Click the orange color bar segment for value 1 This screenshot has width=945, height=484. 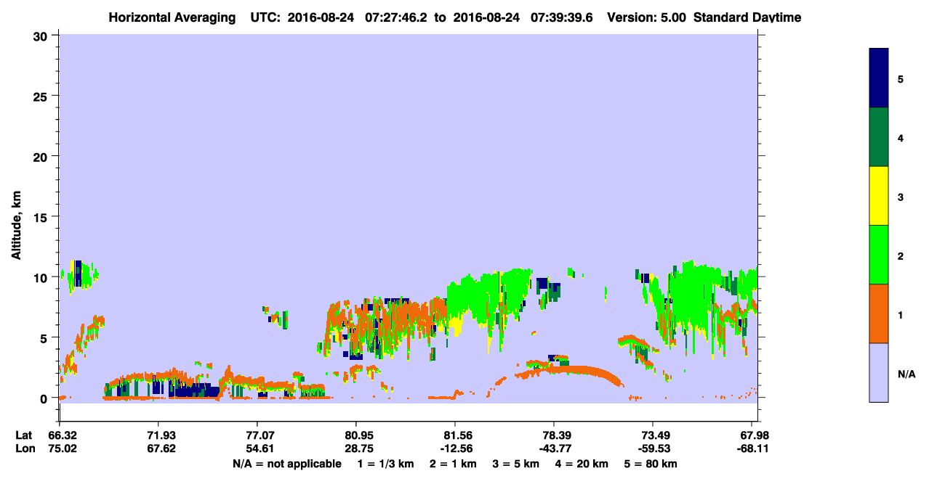(878, 313)
